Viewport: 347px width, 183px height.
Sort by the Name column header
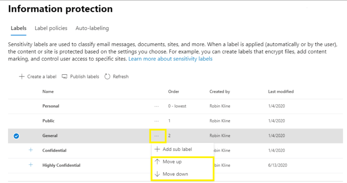(x=48, y=91)
